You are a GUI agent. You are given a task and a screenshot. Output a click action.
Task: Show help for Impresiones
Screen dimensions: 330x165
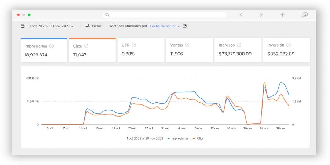point(51,46)
